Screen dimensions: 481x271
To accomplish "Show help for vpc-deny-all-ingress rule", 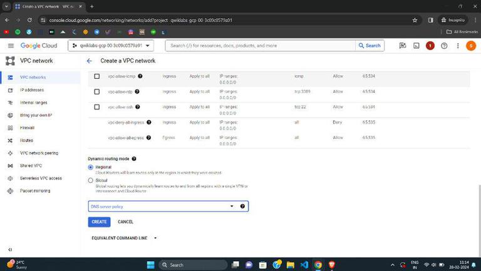I will (x=149, y=122).
